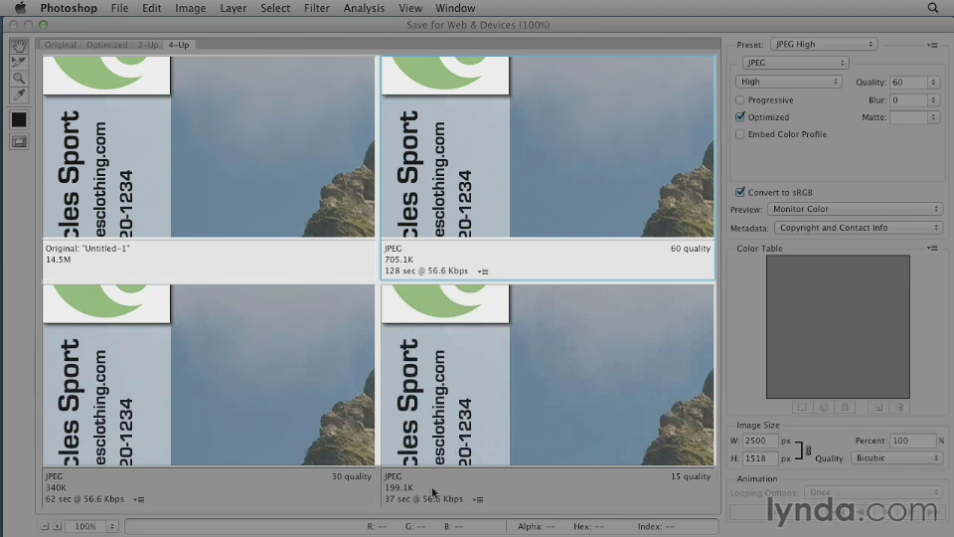Open the Filter menu
Image resolution: width=954 pixels, height=537 pixels.
point(316,8)
